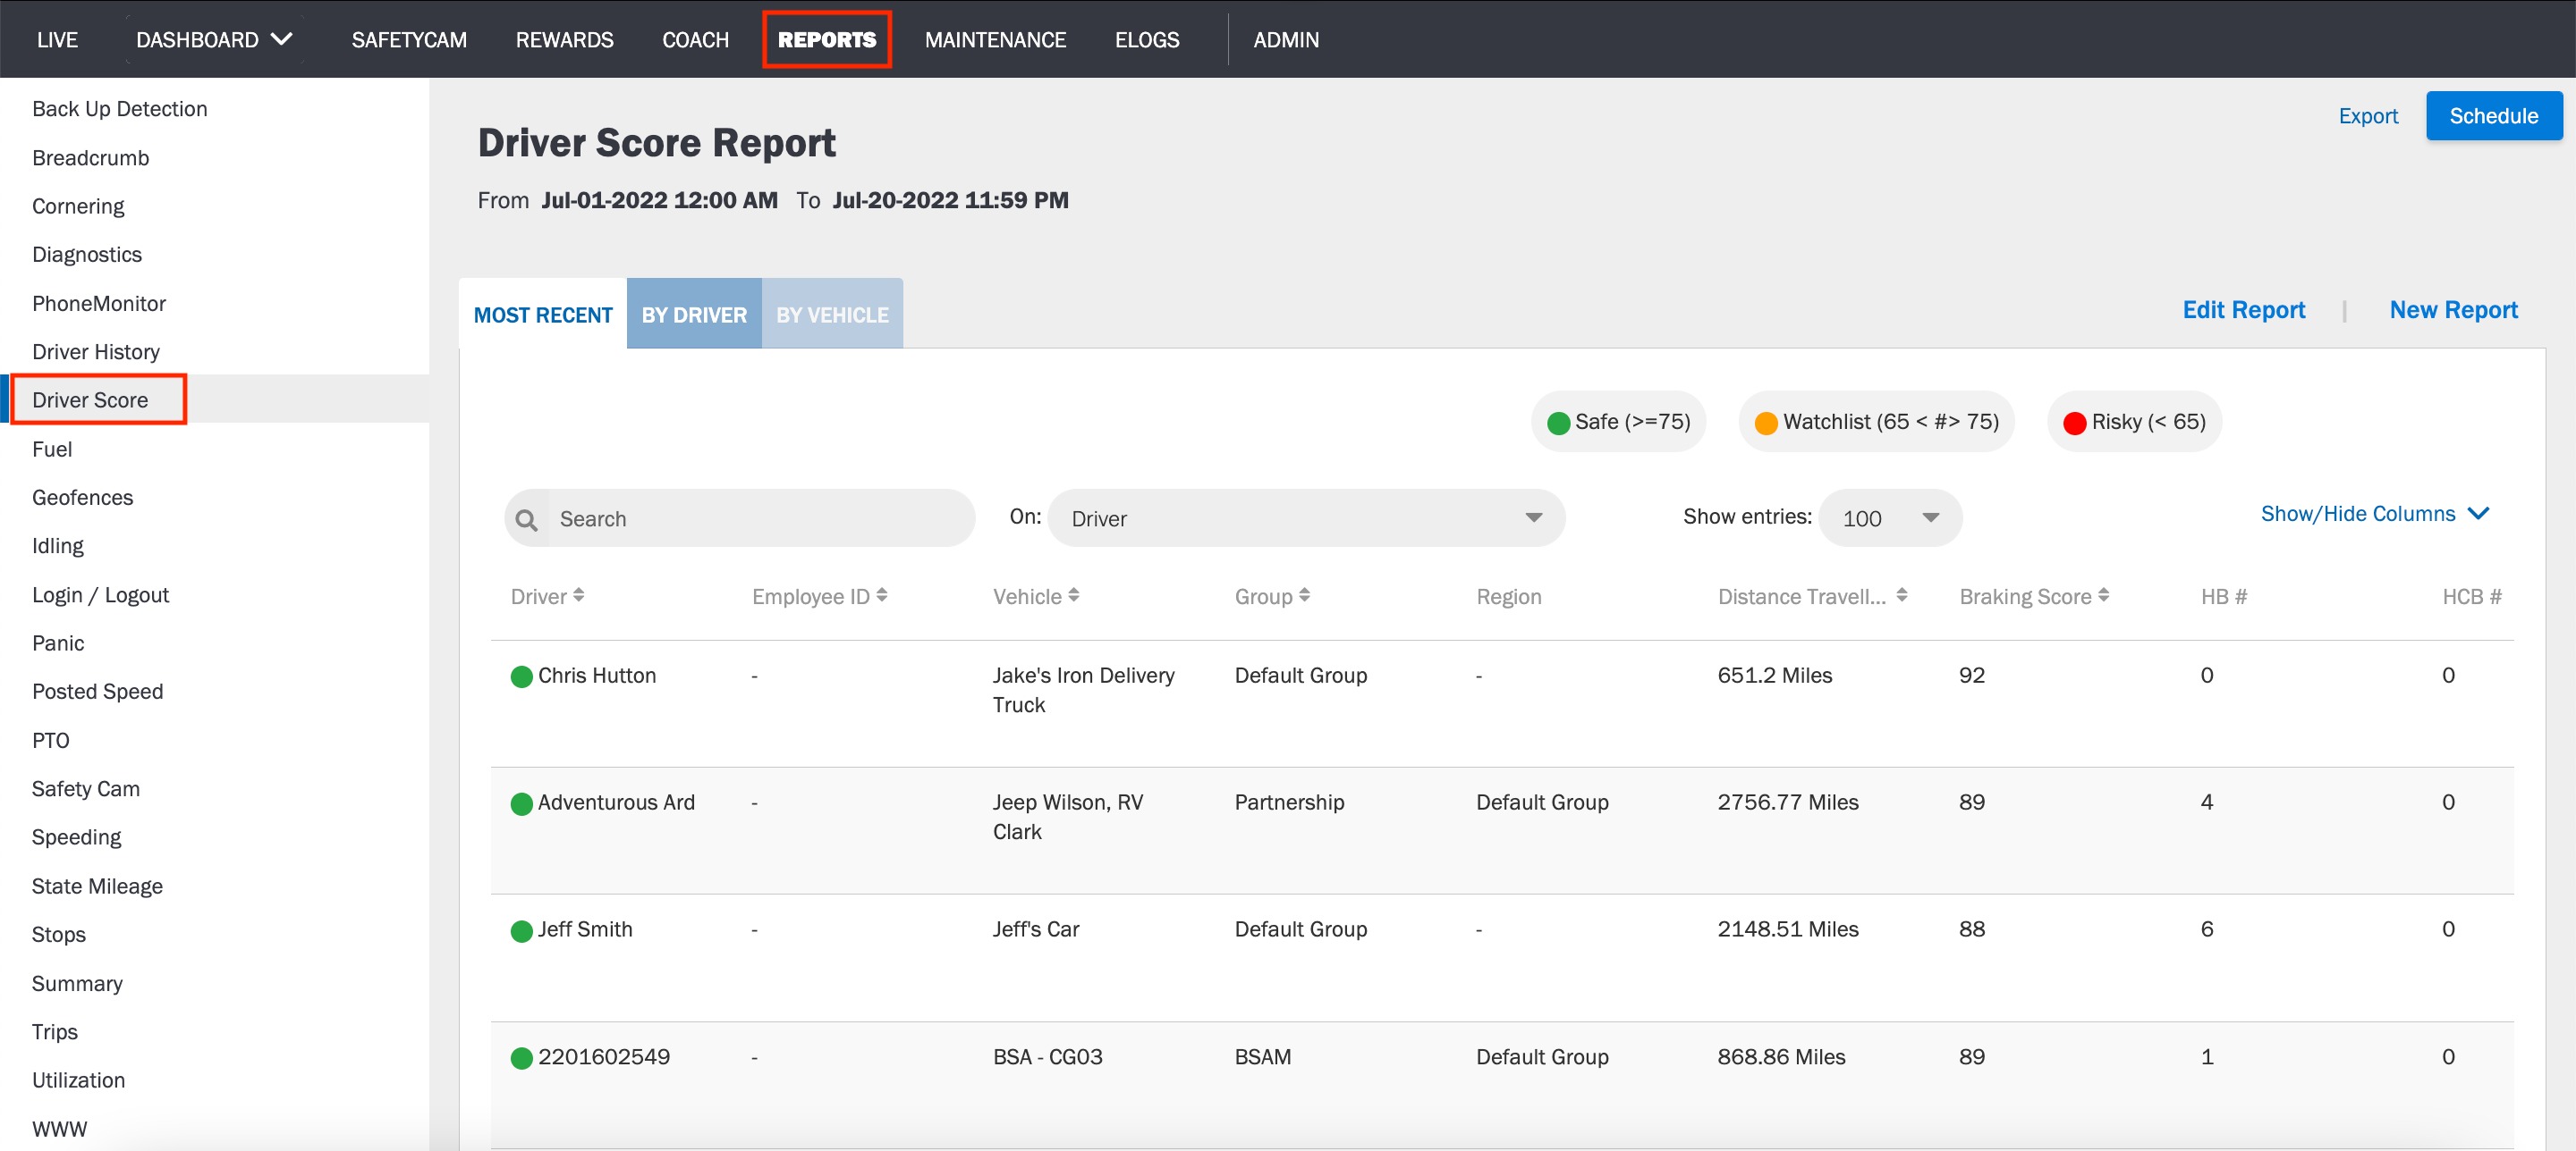Screen dimensions: 2576x1151
Task: Open the DASHBOARD menu dropdown
Action: tap(214, 40)
